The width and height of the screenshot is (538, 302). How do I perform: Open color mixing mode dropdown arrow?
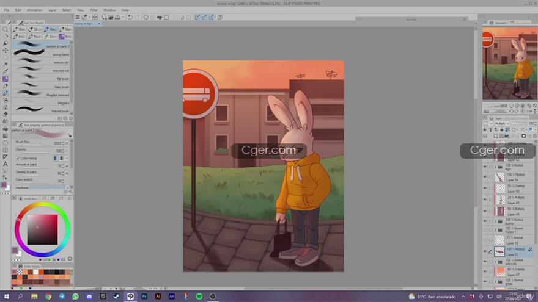point(67,158)
